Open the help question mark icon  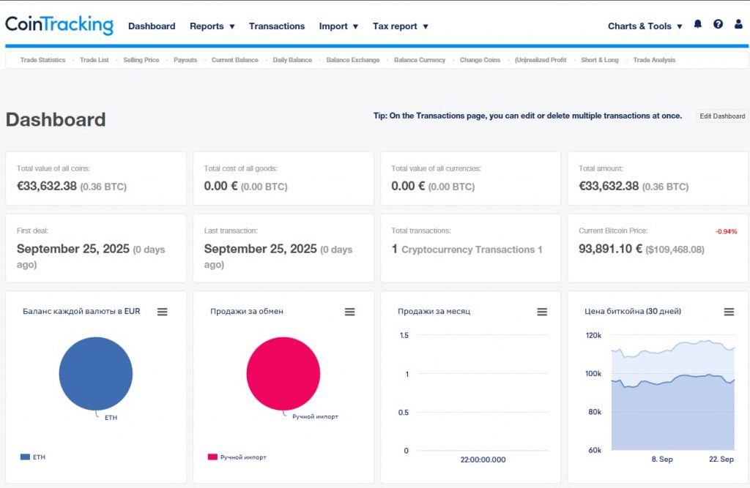[718, 25]
